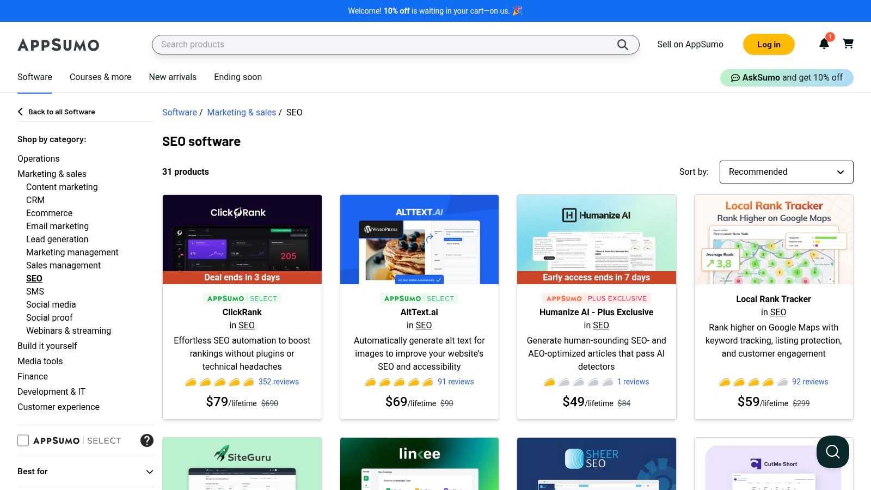Open the Sheer SEO product thumbnail
The height and width of the screenshot is (490, 871).
pos(597,464)
